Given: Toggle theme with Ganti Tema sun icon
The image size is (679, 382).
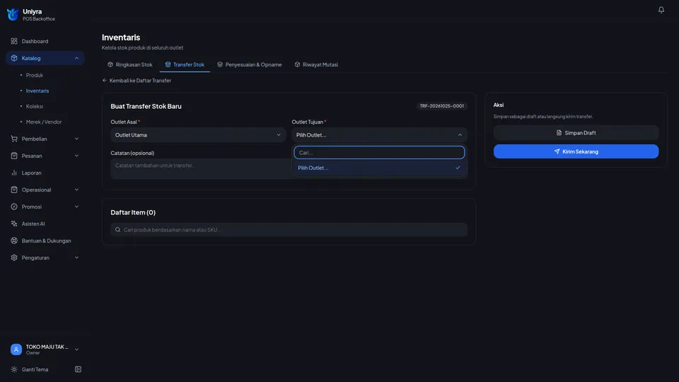Looking at the screenshot, I should click(x=14, y=369).
